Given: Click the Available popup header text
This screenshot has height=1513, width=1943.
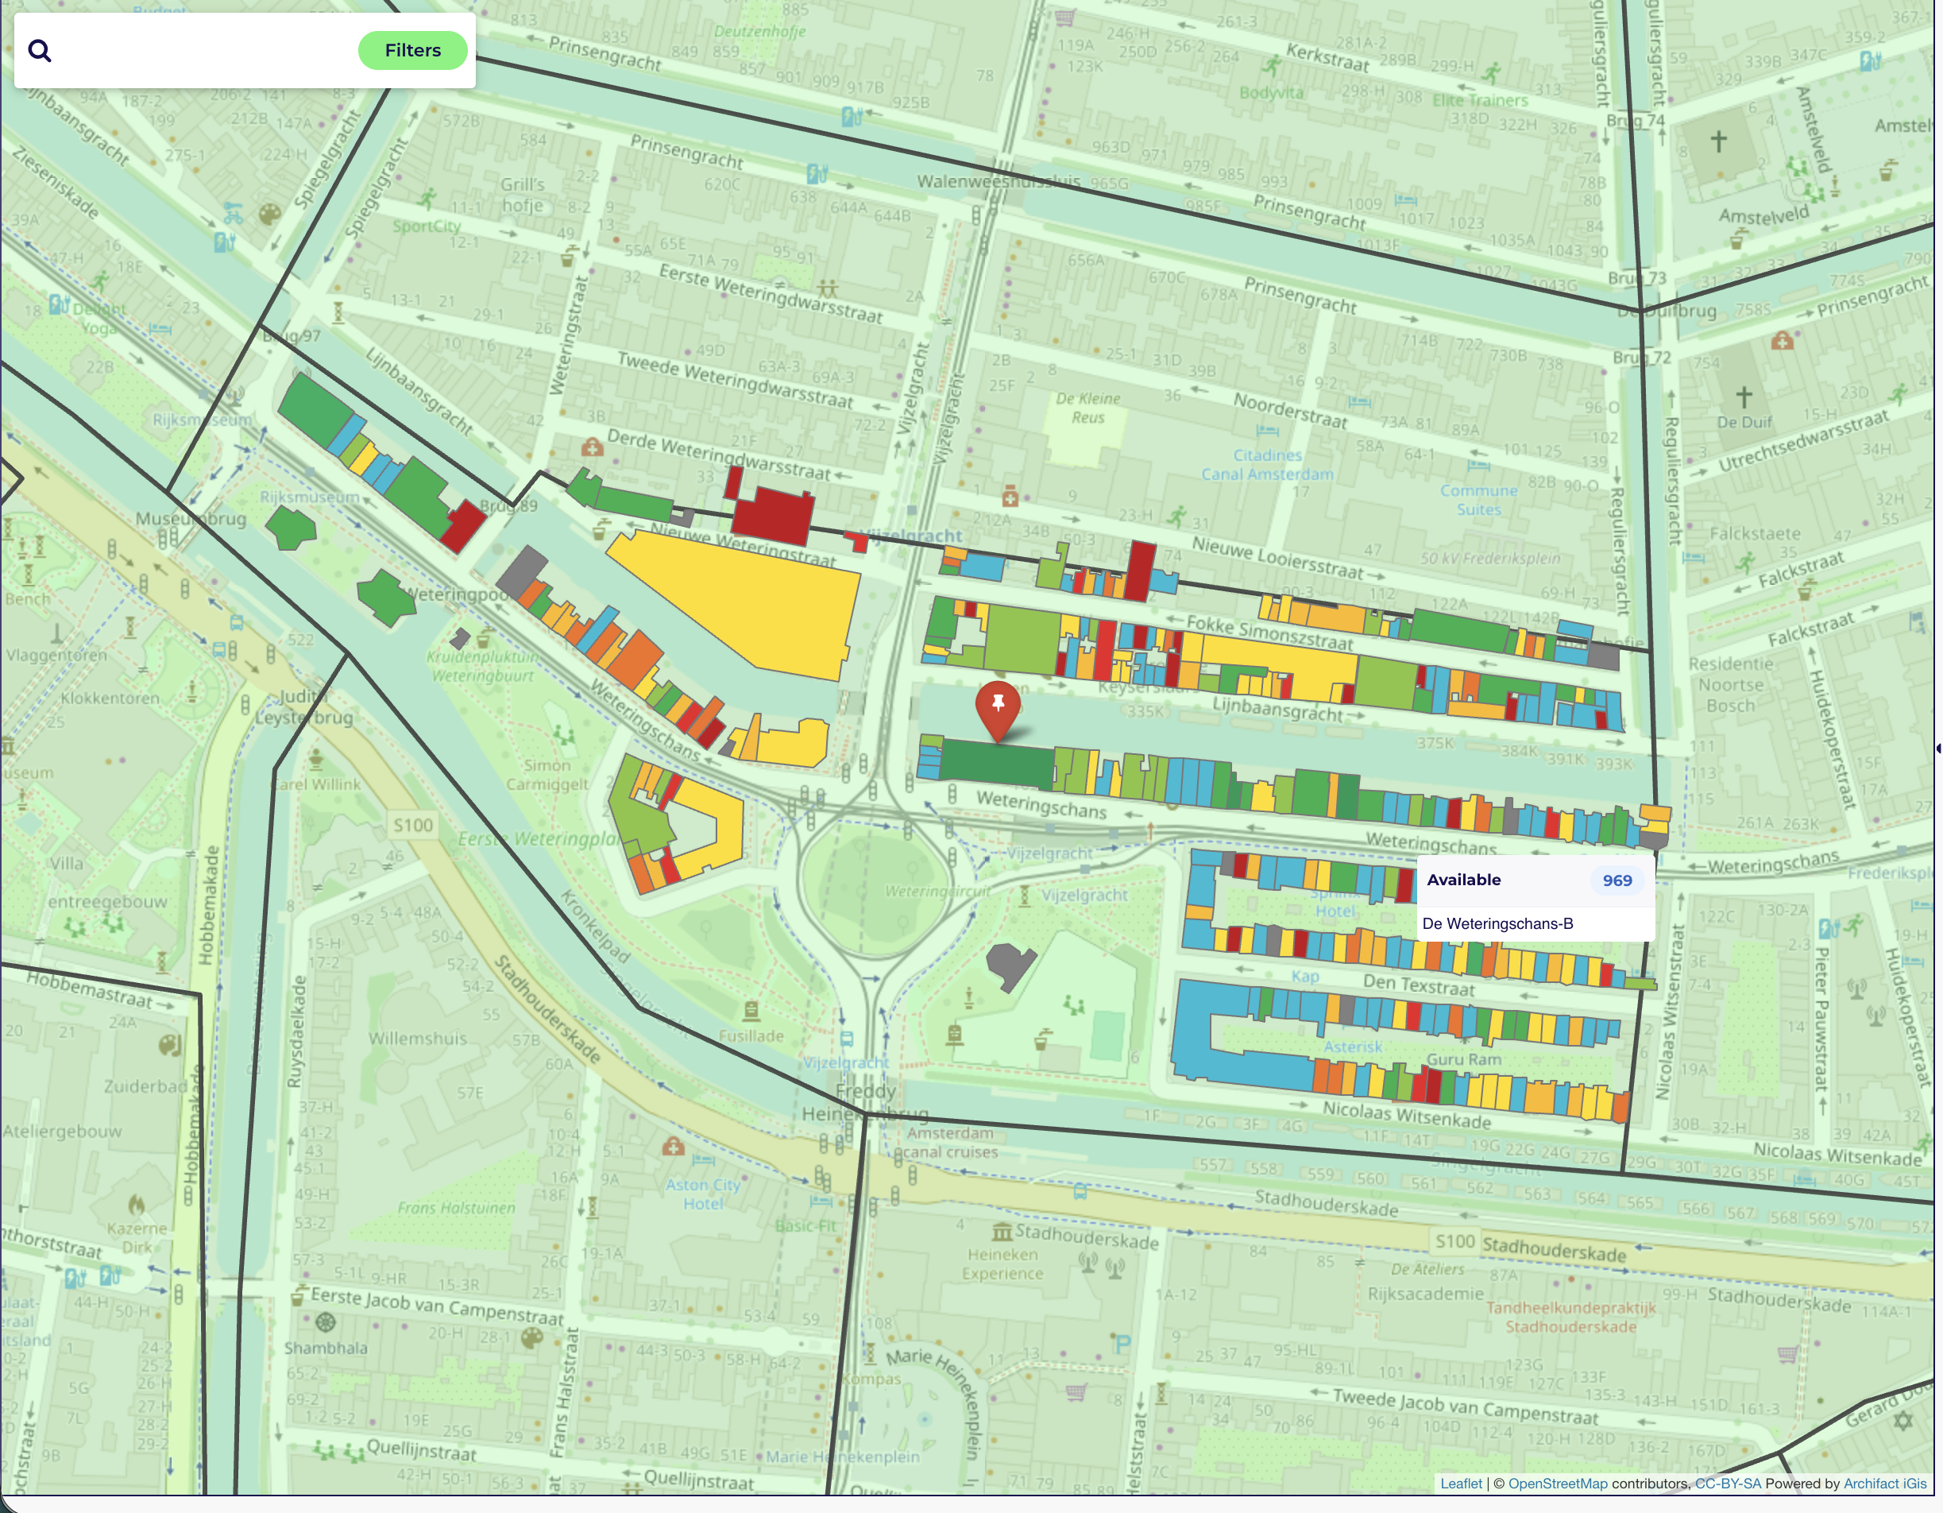Looking at the screenshot, I should pos(1463,880).
